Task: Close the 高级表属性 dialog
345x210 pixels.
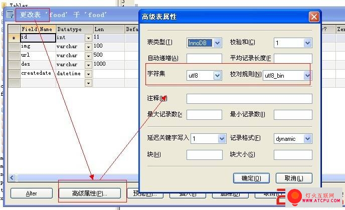Action: [x=314, y=17]
